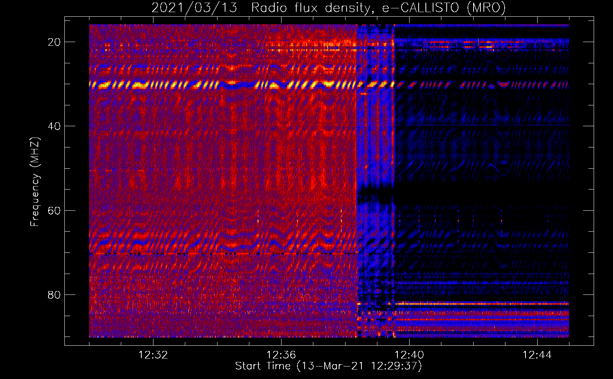Click the 'Frequency (MHZ)' axis label

point(35,182)
